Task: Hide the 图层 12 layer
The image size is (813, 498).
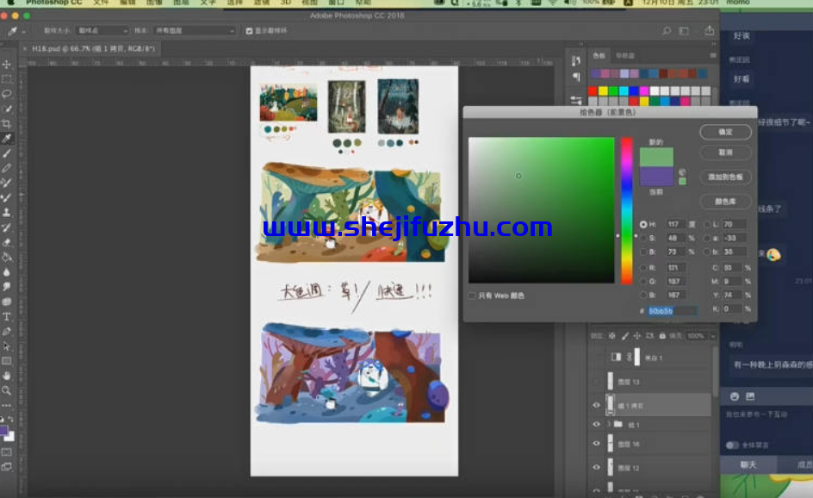Action: click(x=596, y=467)
